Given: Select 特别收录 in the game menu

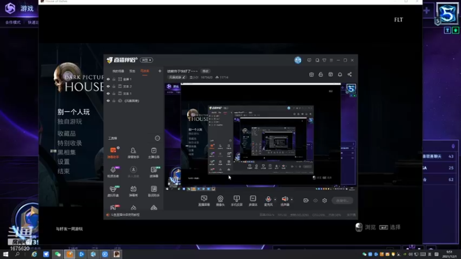Looking at the screenshot, I should (x=70, y=143).
